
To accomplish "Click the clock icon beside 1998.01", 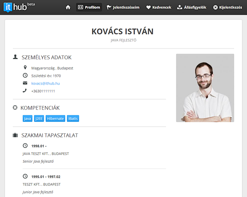I will coord(25,145).
